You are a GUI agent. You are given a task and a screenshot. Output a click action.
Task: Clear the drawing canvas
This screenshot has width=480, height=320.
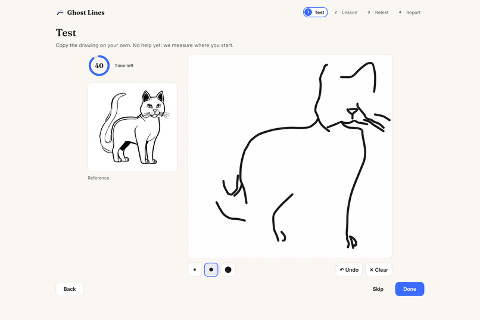click(379, 270)
